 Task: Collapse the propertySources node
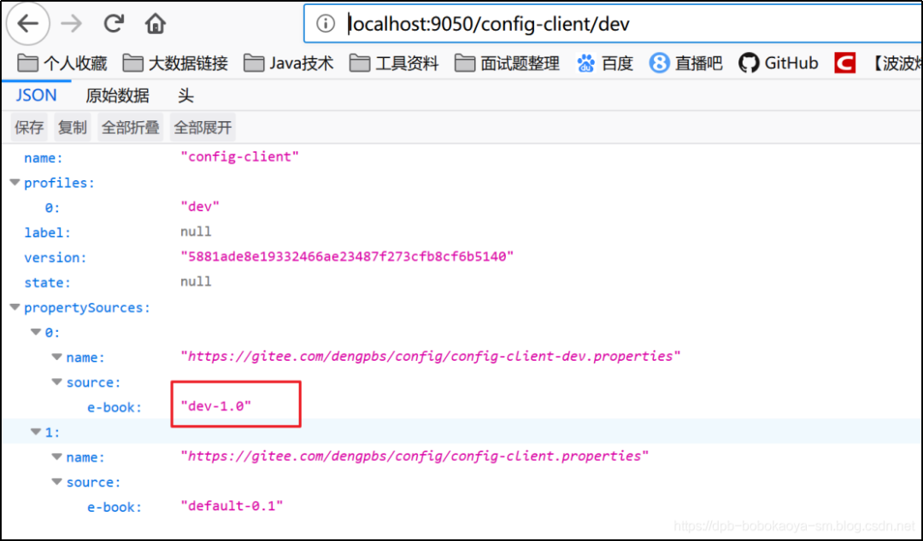point(15,307)
